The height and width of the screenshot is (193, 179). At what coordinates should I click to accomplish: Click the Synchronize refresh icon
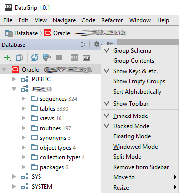35,58
